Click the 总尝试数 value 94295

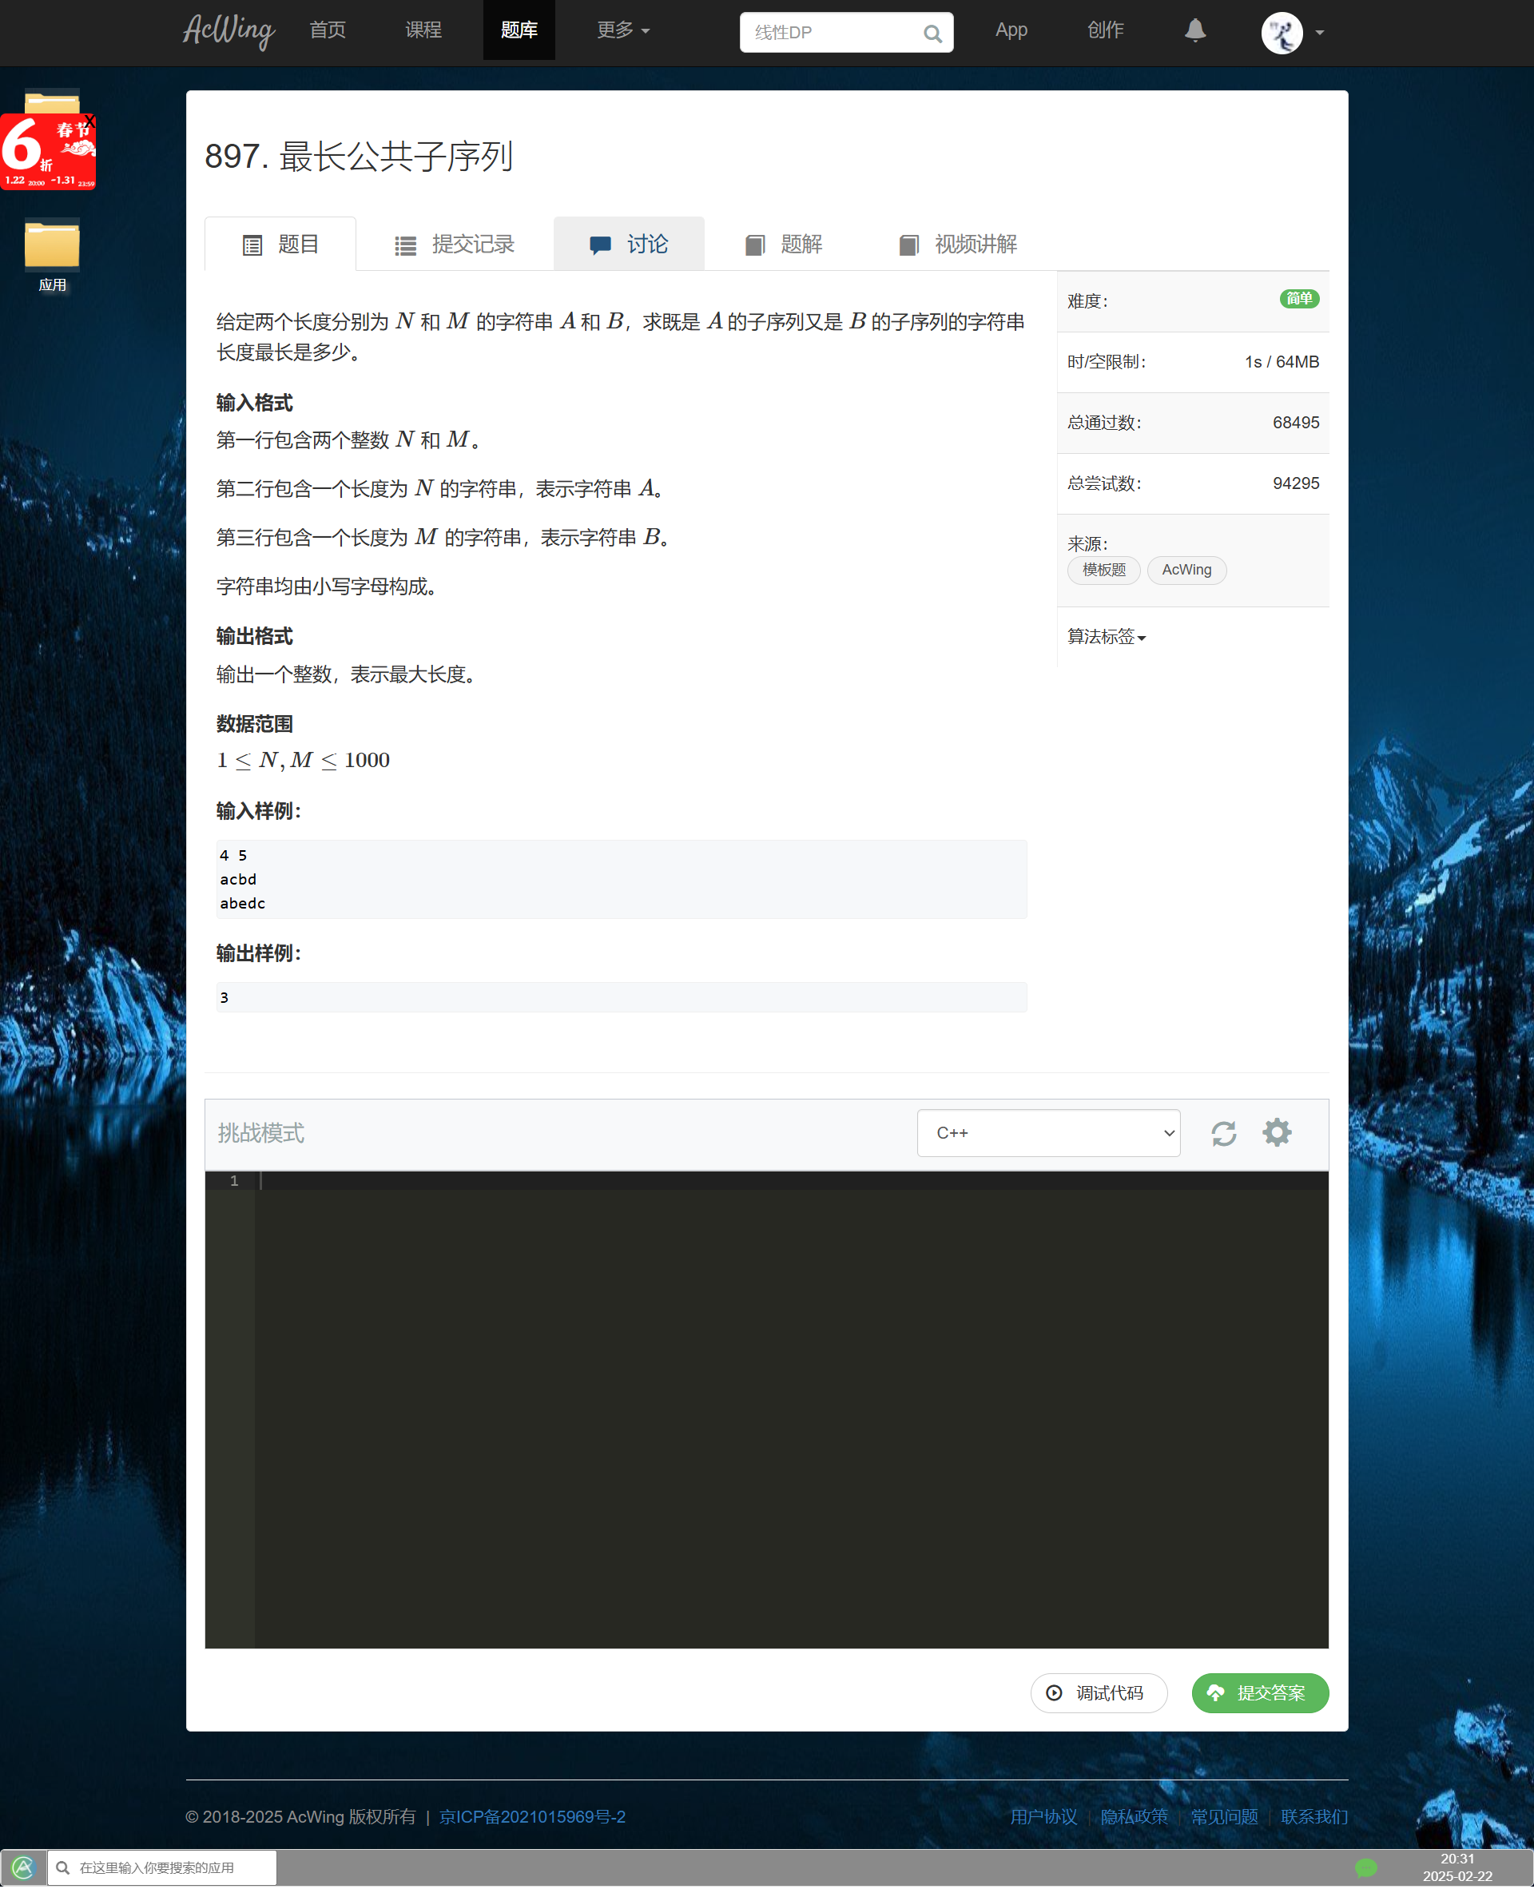(1295, 483)
